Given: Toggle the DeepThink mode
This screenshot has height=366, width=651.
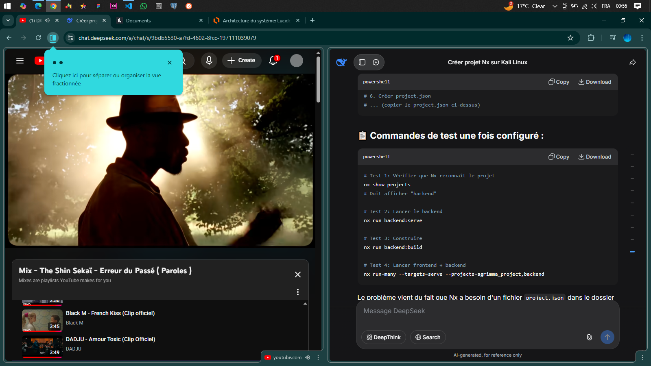Looking at the screenshot, I should click(x=383, y=337).
